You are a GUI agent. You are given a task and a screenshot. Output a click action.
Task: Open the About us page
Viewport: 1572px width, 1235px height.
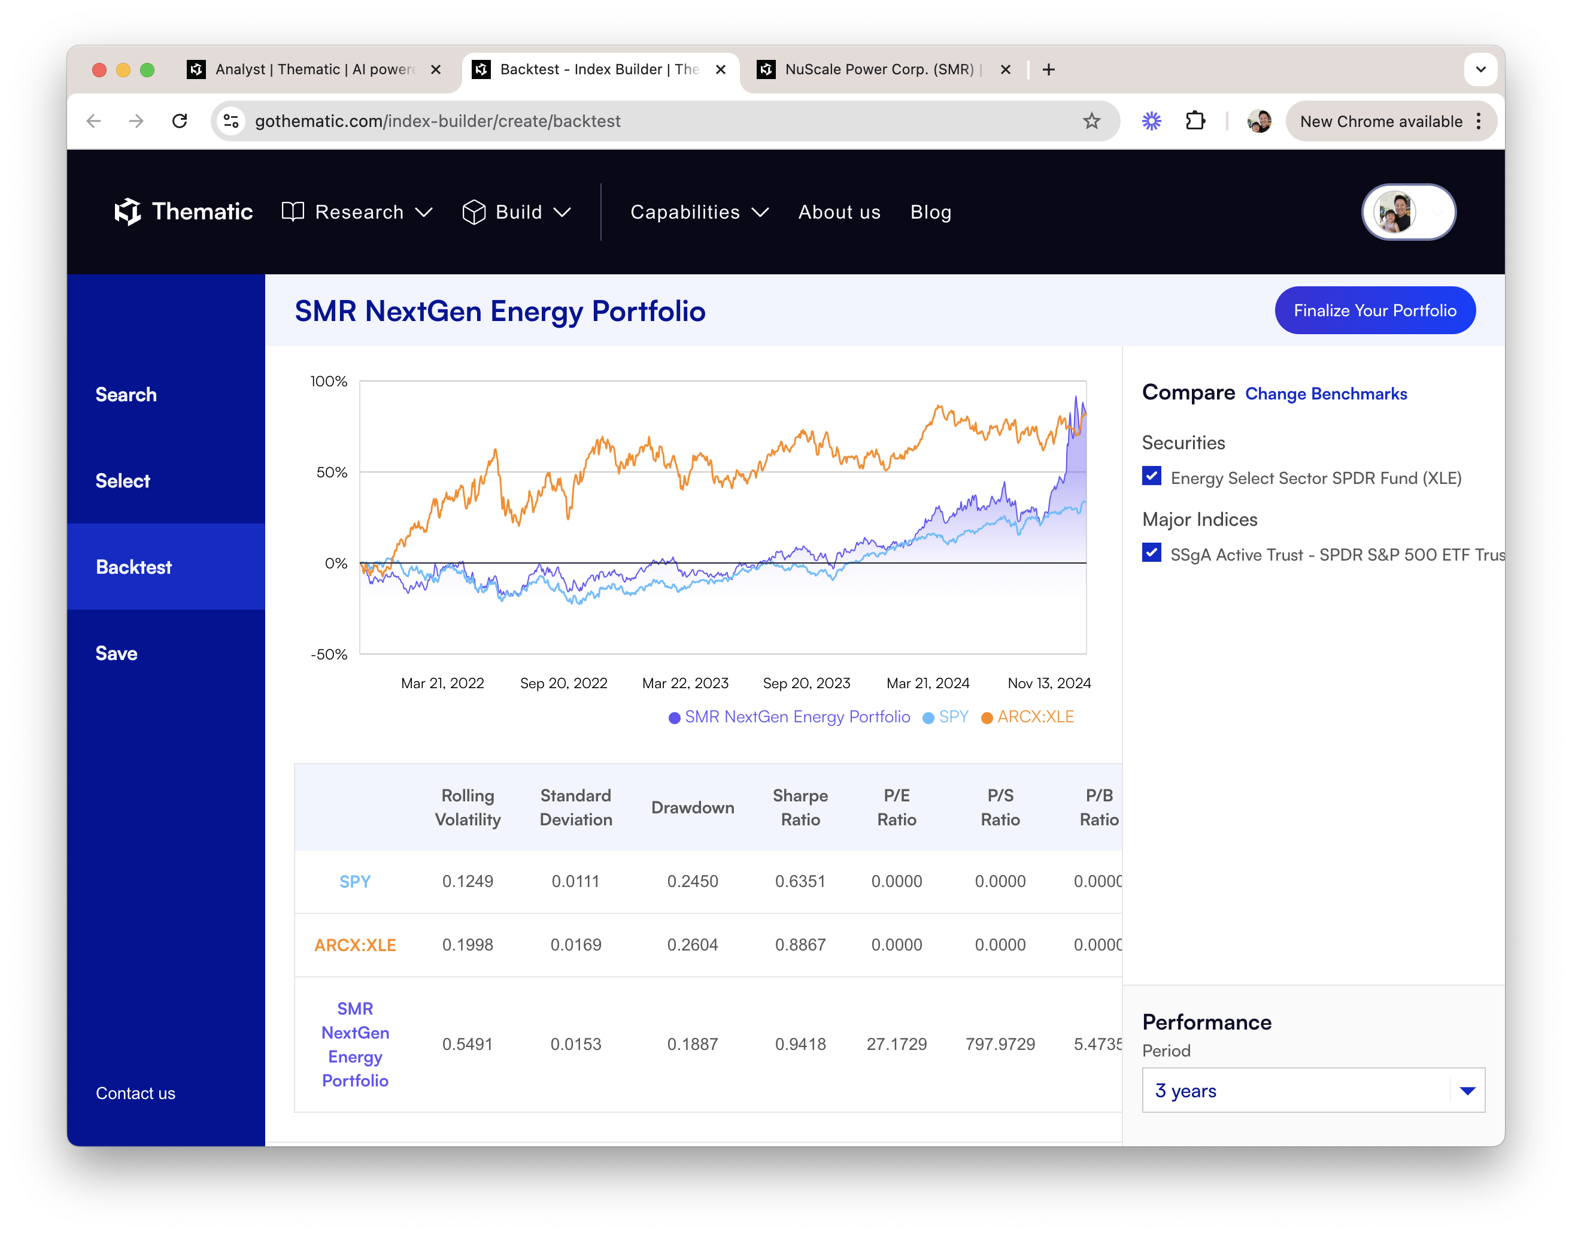tap(839, 212)
